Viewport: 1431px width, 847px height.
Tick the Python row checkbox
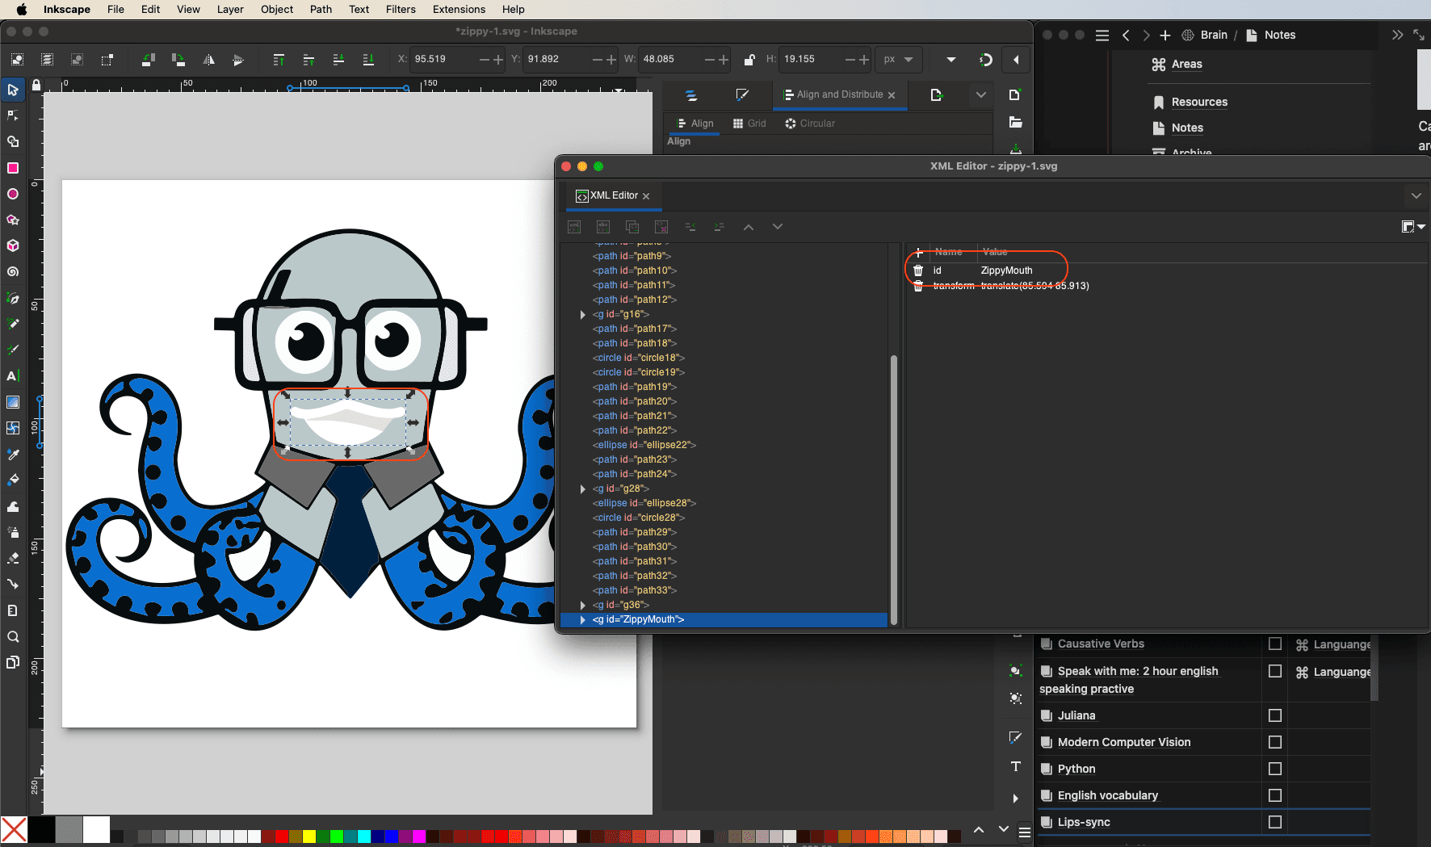click(x=1275, y=769)
